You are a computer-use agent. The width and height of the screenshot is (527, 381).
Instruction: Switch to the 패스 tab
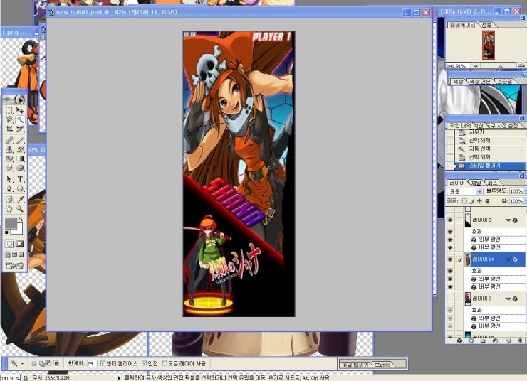493,183
